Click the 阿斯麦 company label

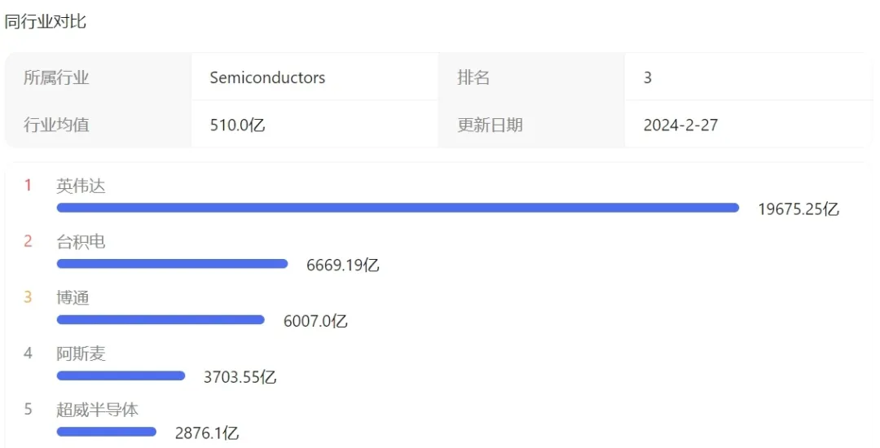81,354
